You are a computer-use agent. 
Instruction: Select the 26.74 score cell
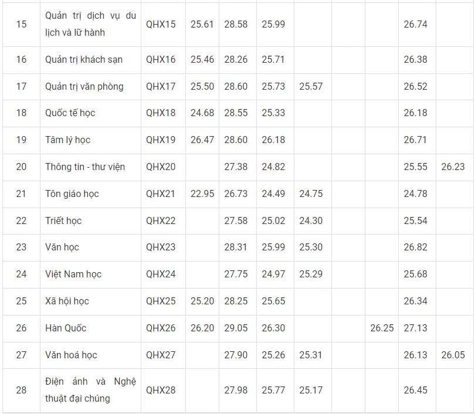tap(415, 25)
